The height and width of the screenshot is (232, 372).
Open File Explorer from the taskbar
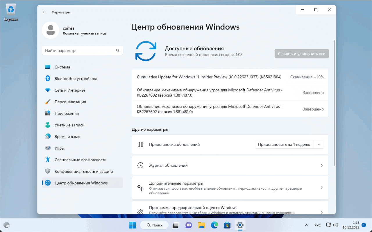201,225
